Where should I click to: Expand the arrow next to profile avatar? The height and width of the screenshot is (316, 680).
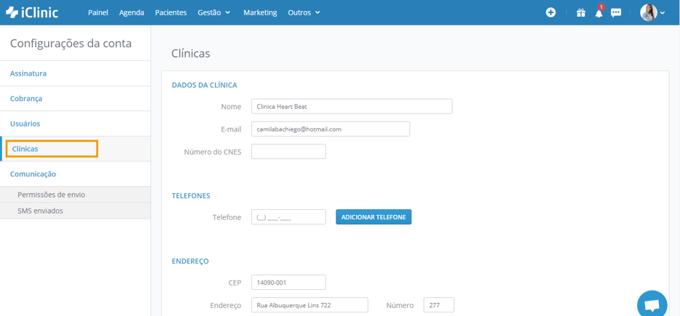click(663, 13)
